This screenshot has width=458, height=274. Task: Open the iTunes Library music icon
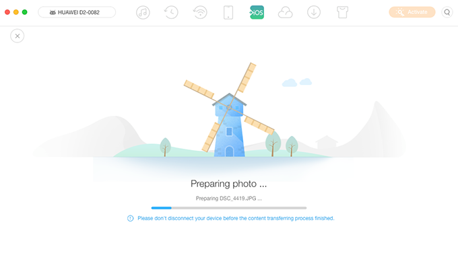[143, 13]
